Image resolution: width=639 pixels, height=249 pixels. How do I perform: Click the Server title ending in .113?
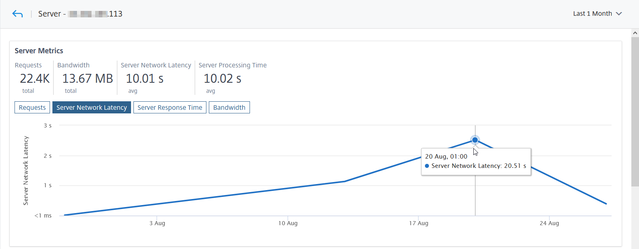80,14
